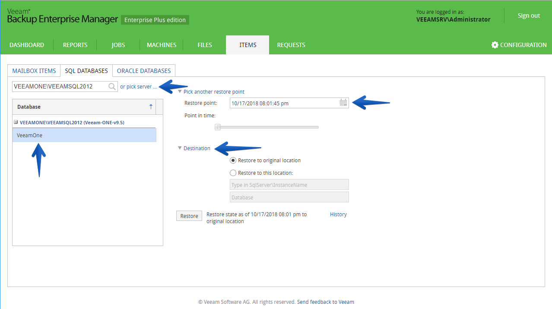Click the Configuration gear icon
Screen dimensions: 552x309
pyautogui.click(x=495, y=45)
